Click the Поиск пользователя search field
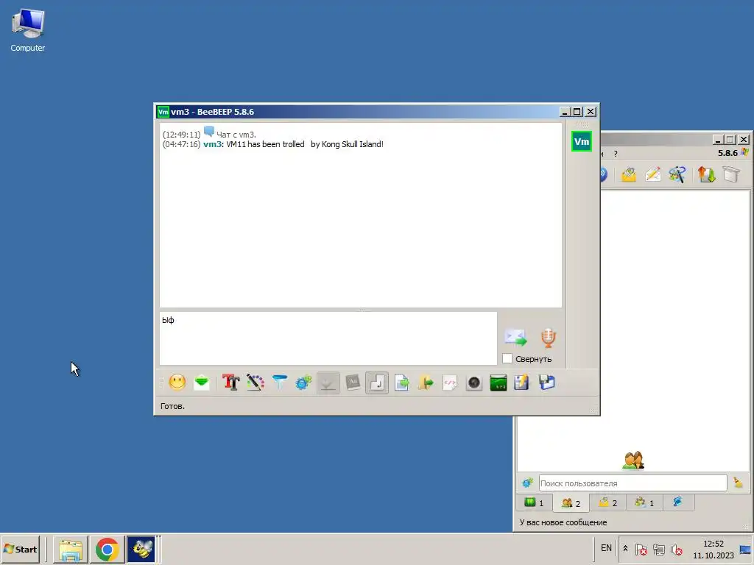 pyautogui.click(x=633, y=483)
